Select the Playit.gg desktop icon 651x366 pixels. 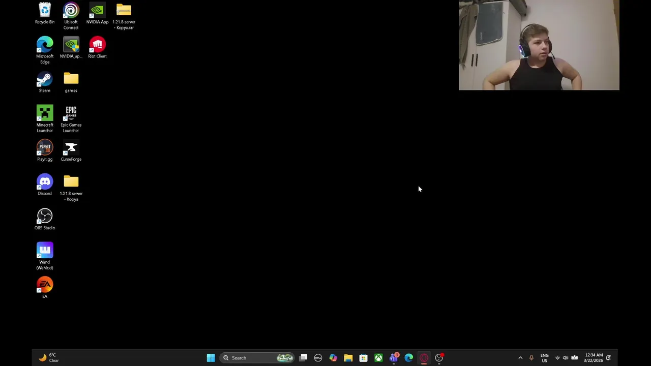tap(45, 151)
